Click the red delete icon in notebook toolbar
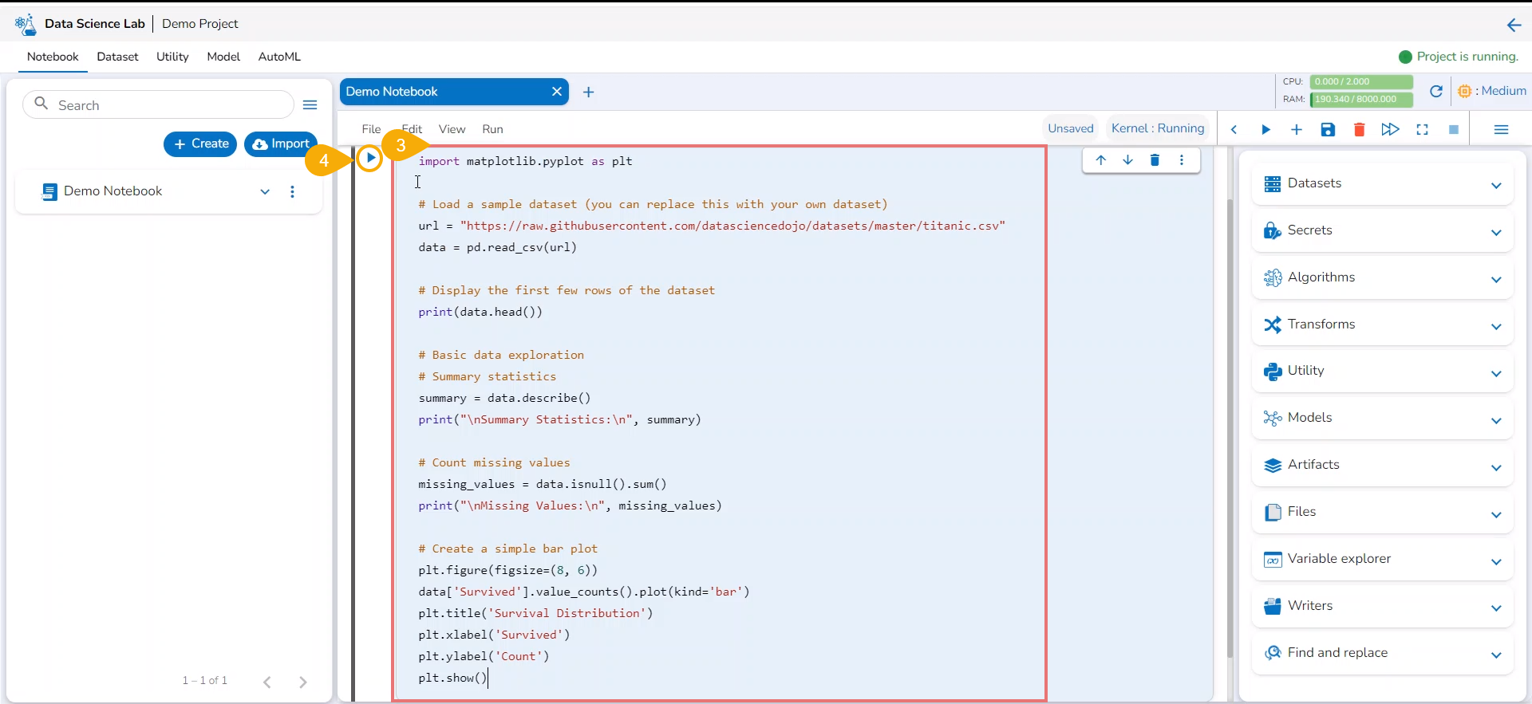This screenshot has width=1532, height=704. tap(1359, 130)
